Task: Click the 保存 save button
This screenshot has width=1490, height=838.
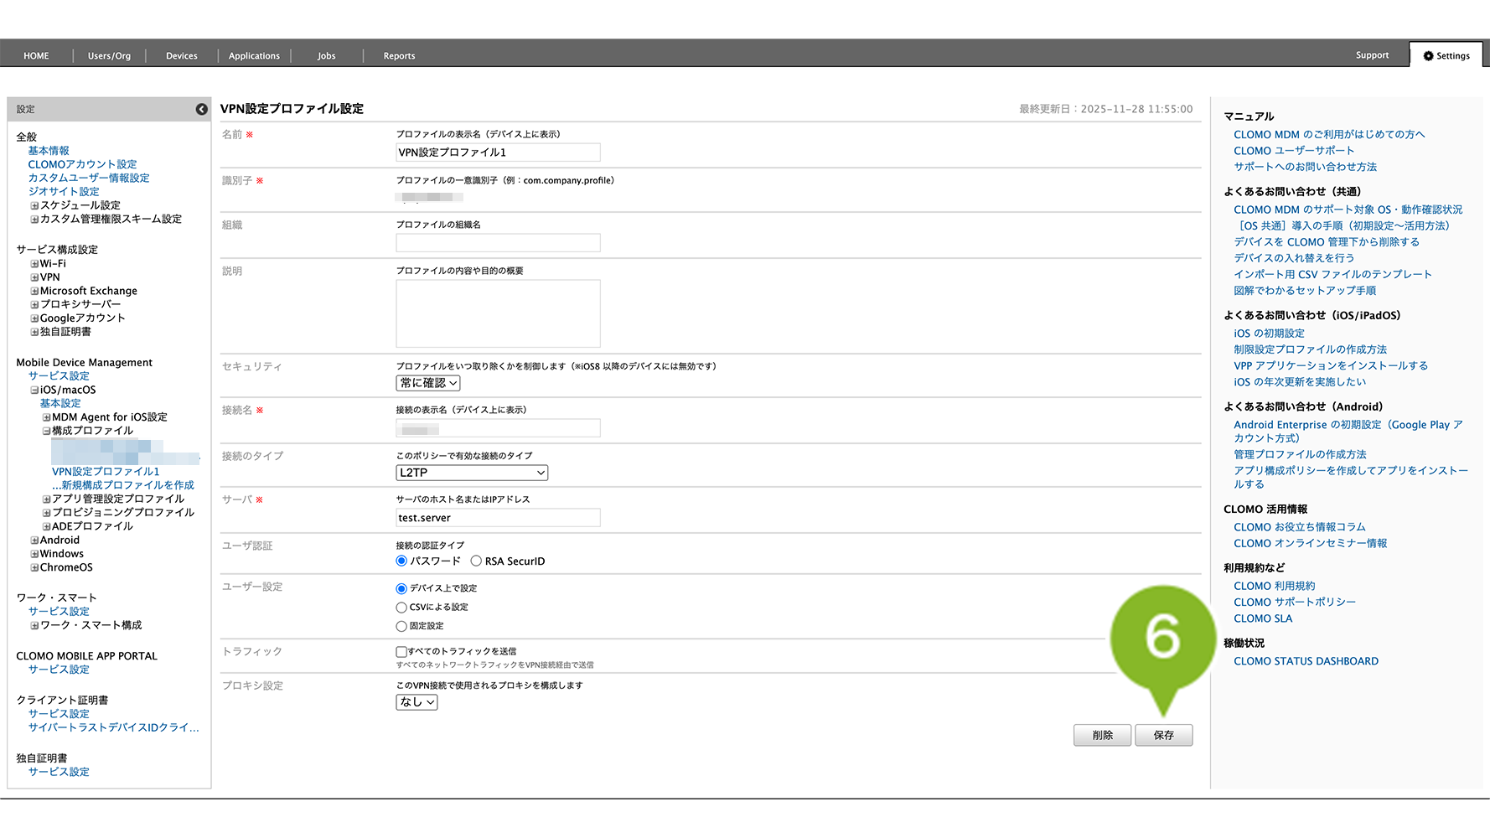Action: (1163, 735)
